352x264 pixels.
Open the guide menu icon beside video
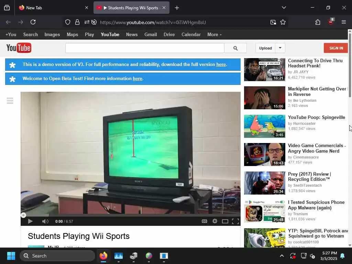coord(10,101)
